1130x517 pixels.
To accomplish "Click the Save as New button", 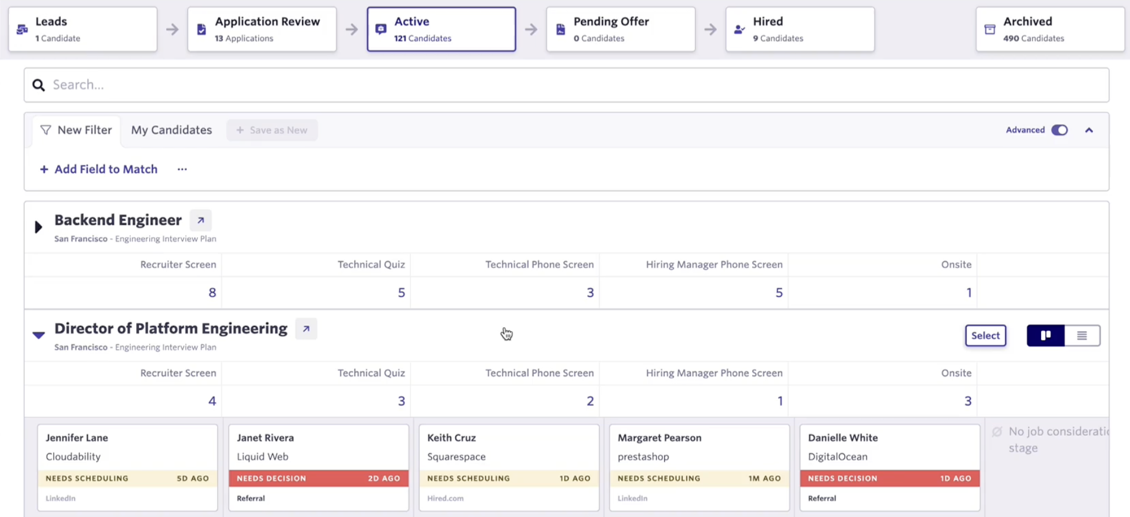I will 272,130.
